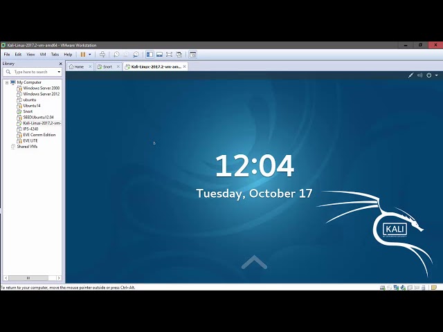This screenshot has height=332, width=443.
Task: Click the printer status bar icon
Action: coord(417,288)
